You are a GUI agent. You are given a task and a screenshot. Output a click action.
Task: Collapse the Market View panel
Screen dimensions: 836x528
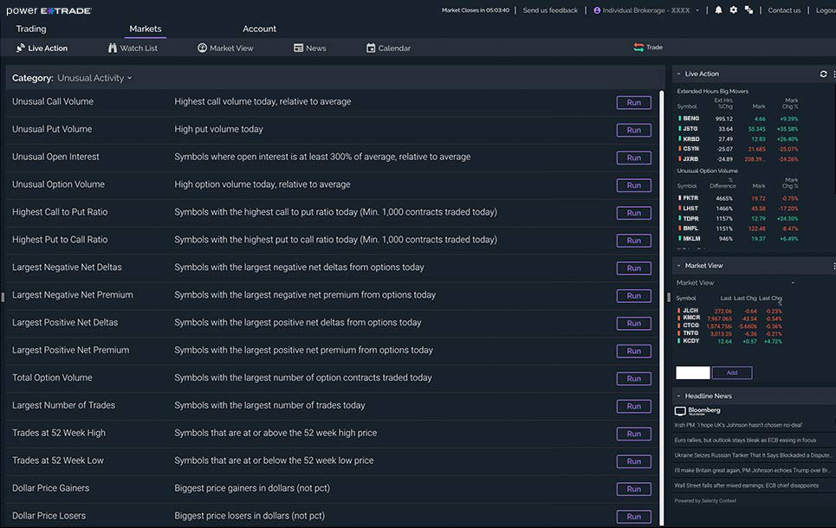678,266
